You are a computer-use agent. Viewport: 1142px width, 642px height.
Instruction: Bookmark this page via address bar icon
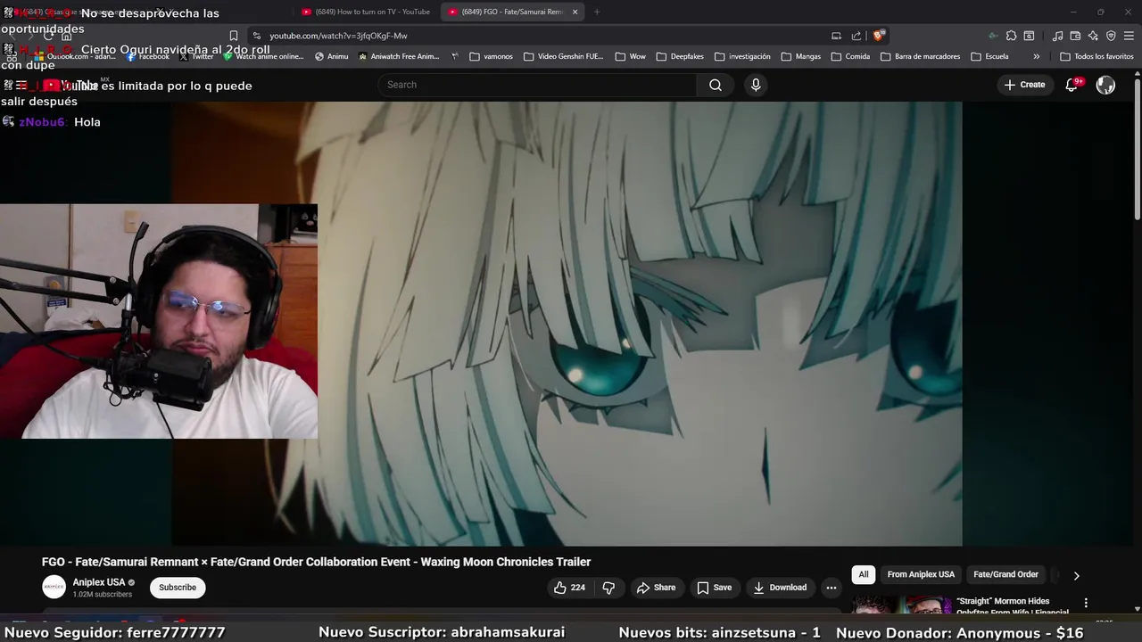[234, 36]
